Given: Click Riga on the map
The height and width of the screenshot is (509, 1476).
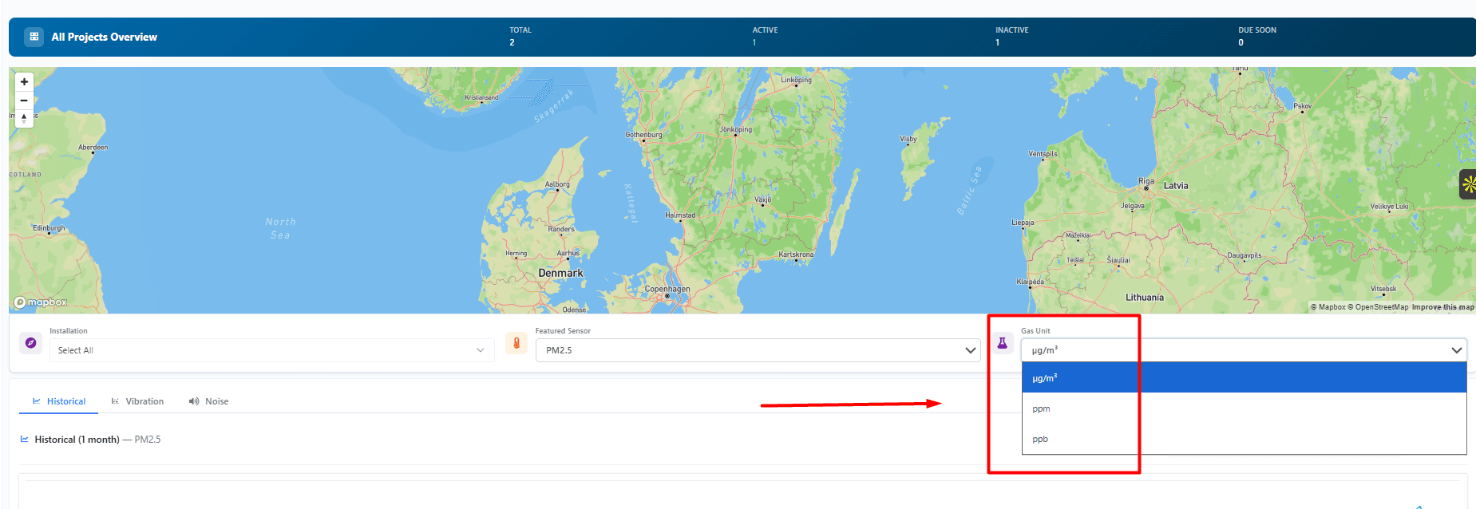Looking at the screenshot, I should (1146, 183).
